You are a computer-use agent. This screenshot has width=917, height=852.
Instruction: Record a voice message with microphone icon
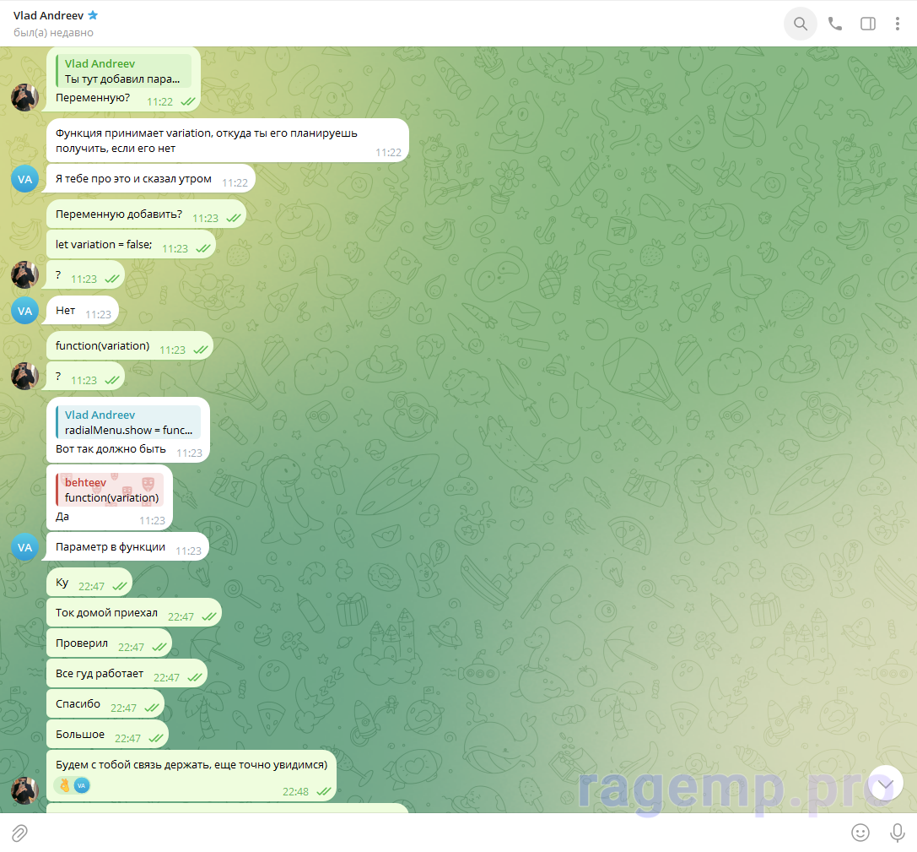pyautogui.click(x=898, y=833)
